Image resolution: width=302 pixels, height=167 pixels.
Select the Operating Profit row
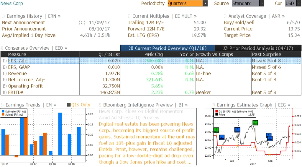(x=151, y=86)
